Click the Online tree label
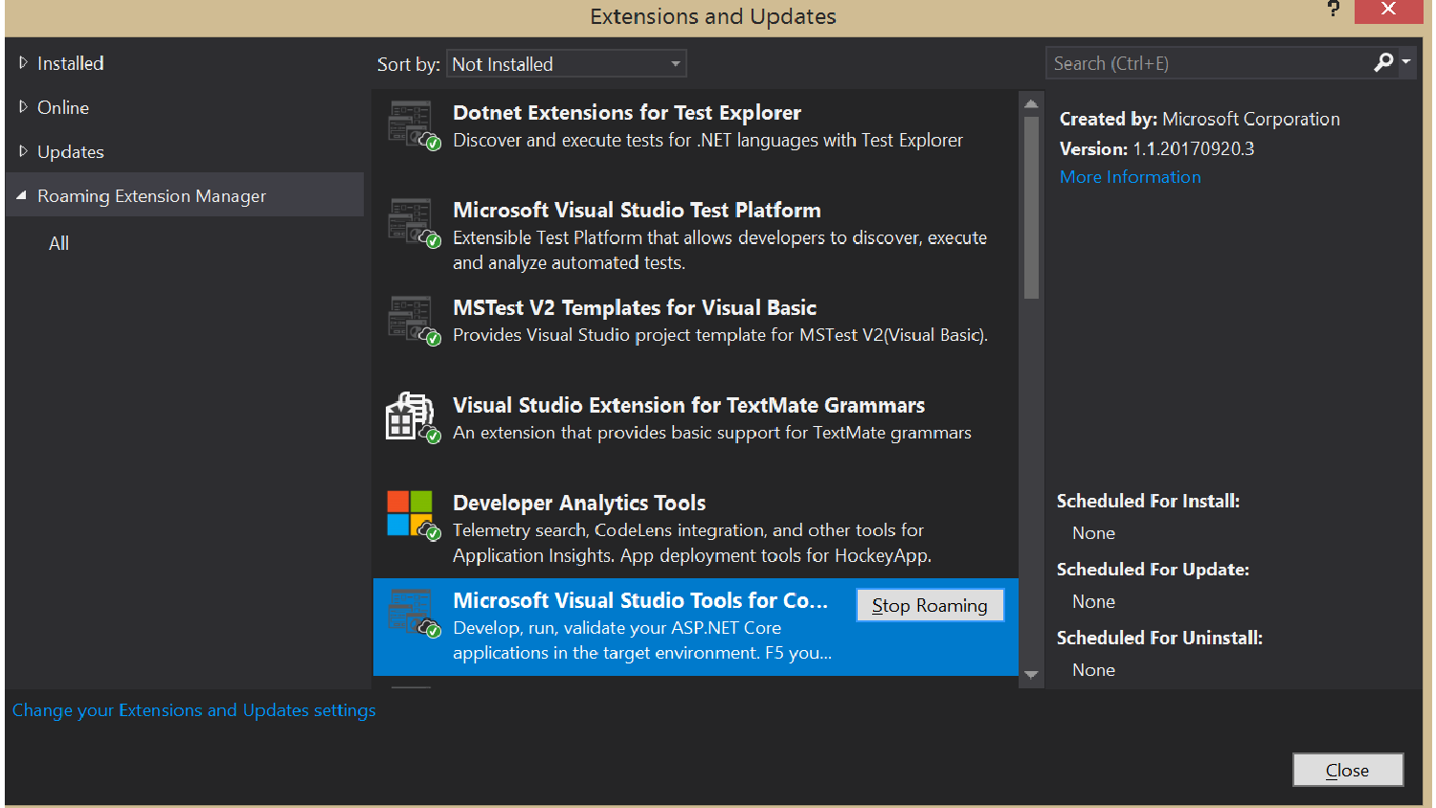The height and width of the screenshot is (808, 1436). point(63,107)
